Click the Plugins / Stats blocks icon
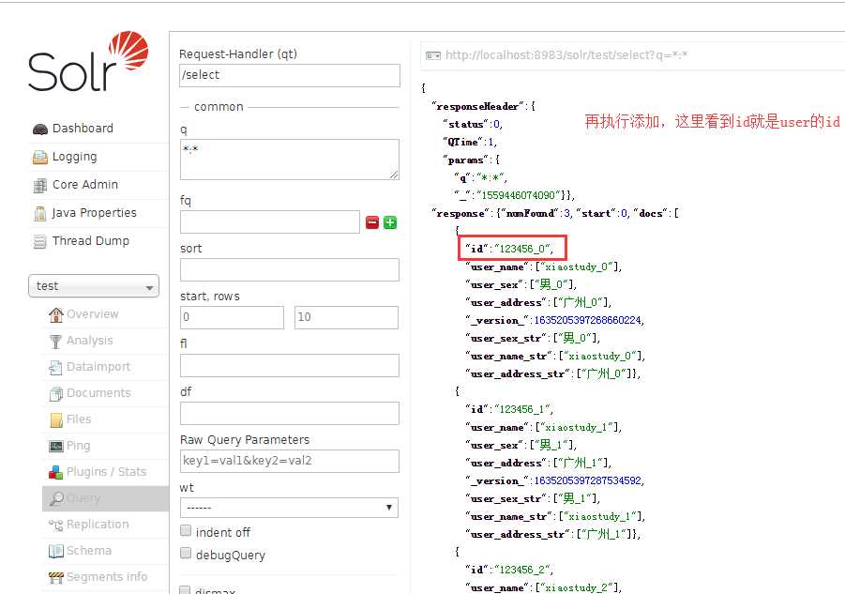Viewport: 845px width, 594px height. pos(56,472)
